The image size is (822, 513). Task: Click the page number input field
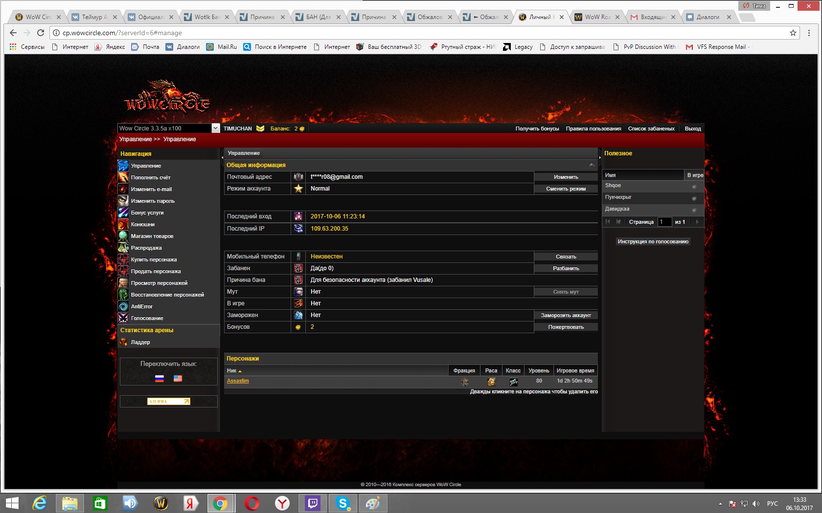point(664,222)
